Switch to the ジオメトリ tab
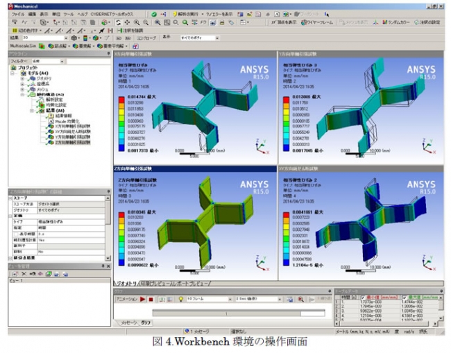451x353 pixels. (126, 284)
